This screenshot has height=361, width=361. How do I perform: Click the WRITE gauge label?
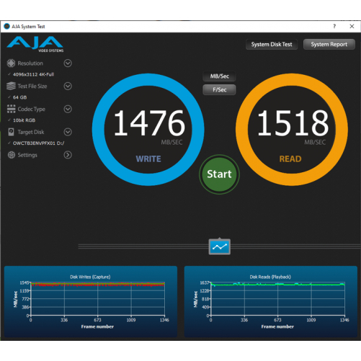pyautogui.click(x=148, y=159)
